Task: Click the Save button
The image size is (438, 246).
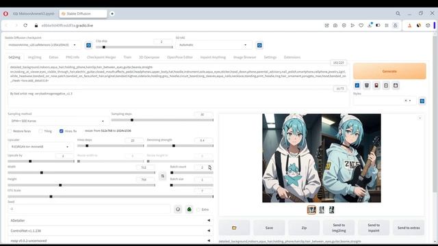Action: pyautogui.click(x=269, y=228)
